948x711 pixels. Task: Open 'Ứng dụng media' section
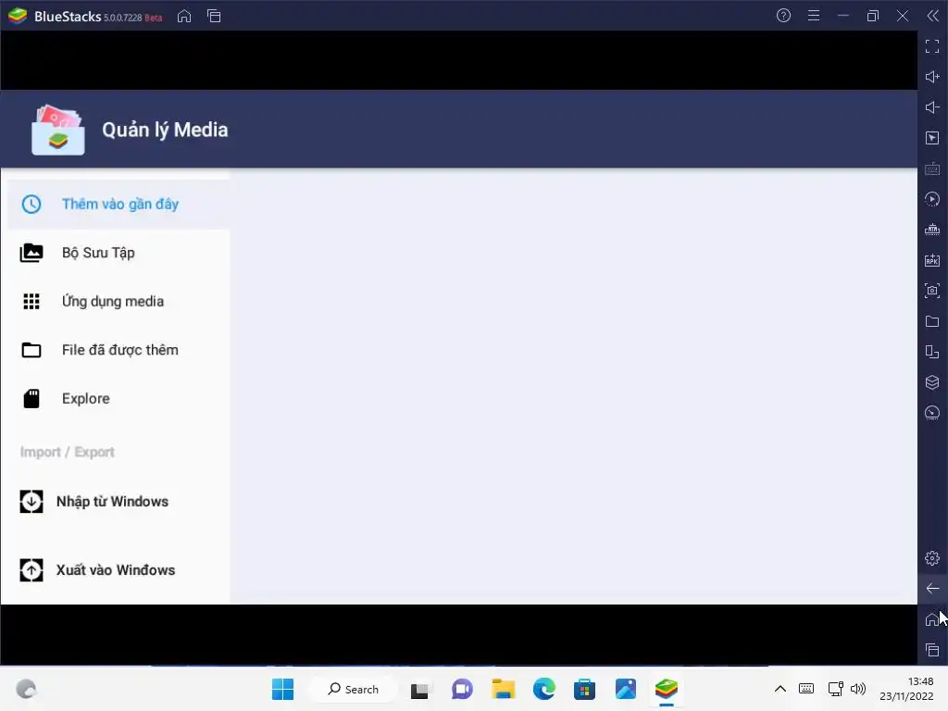point(118,301)
